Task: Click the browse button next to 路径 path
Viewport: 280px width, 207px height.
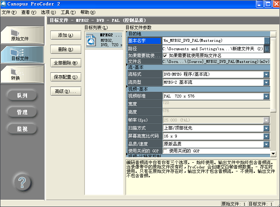Action: click(267, 49)
